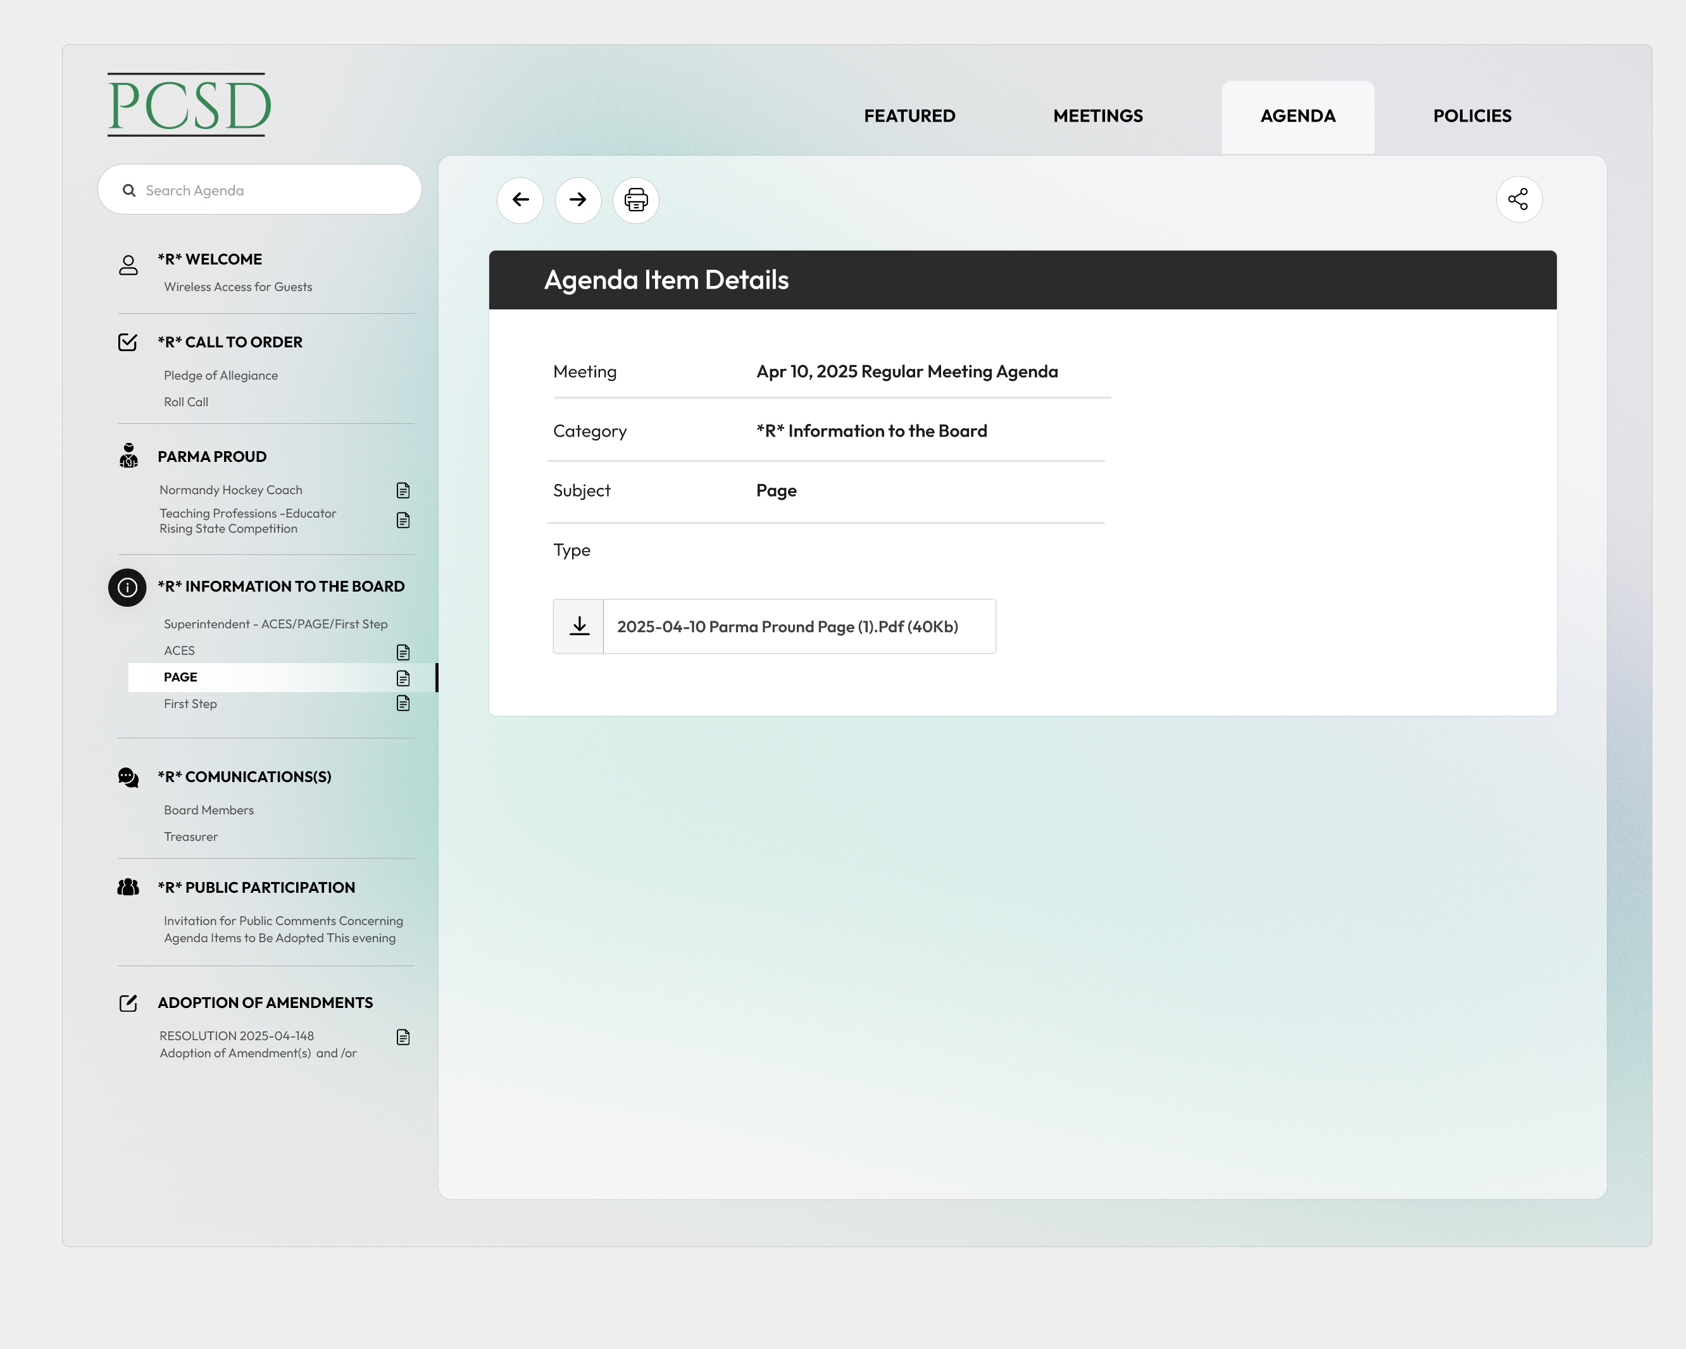
Task: Click the forward arrow to next agenda item
Action: [577, 200]
